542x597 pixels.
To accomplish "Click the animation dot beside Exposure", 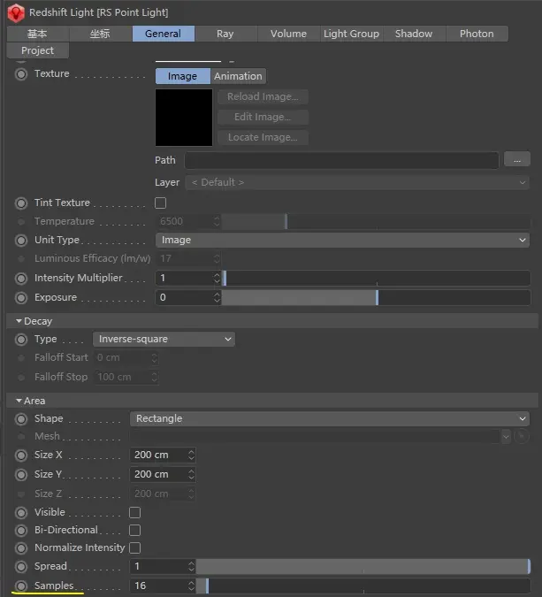I will point(21,298).
